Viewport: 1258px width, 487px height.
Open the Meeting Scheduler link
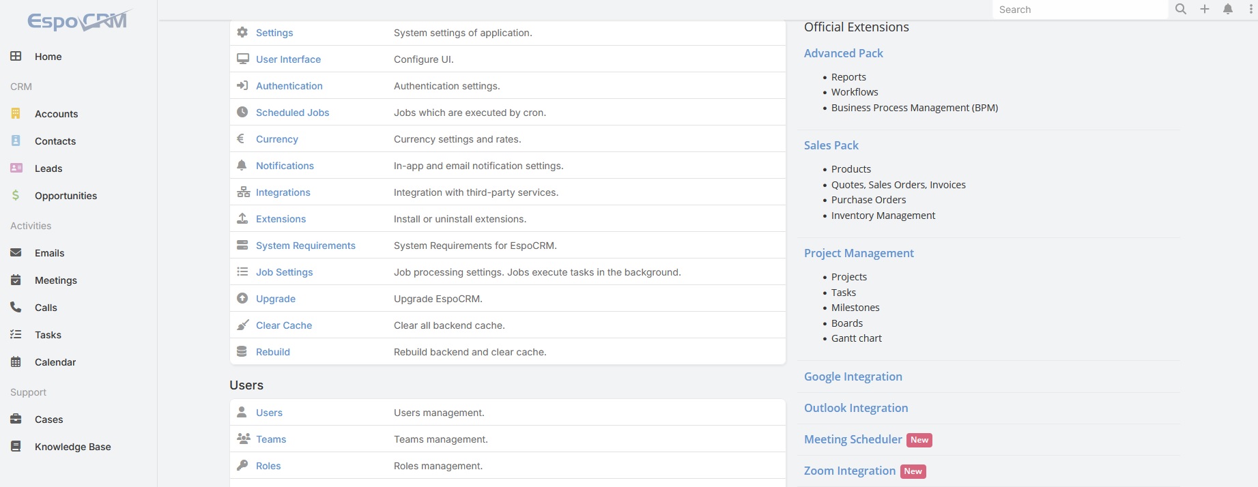(853, 439)
